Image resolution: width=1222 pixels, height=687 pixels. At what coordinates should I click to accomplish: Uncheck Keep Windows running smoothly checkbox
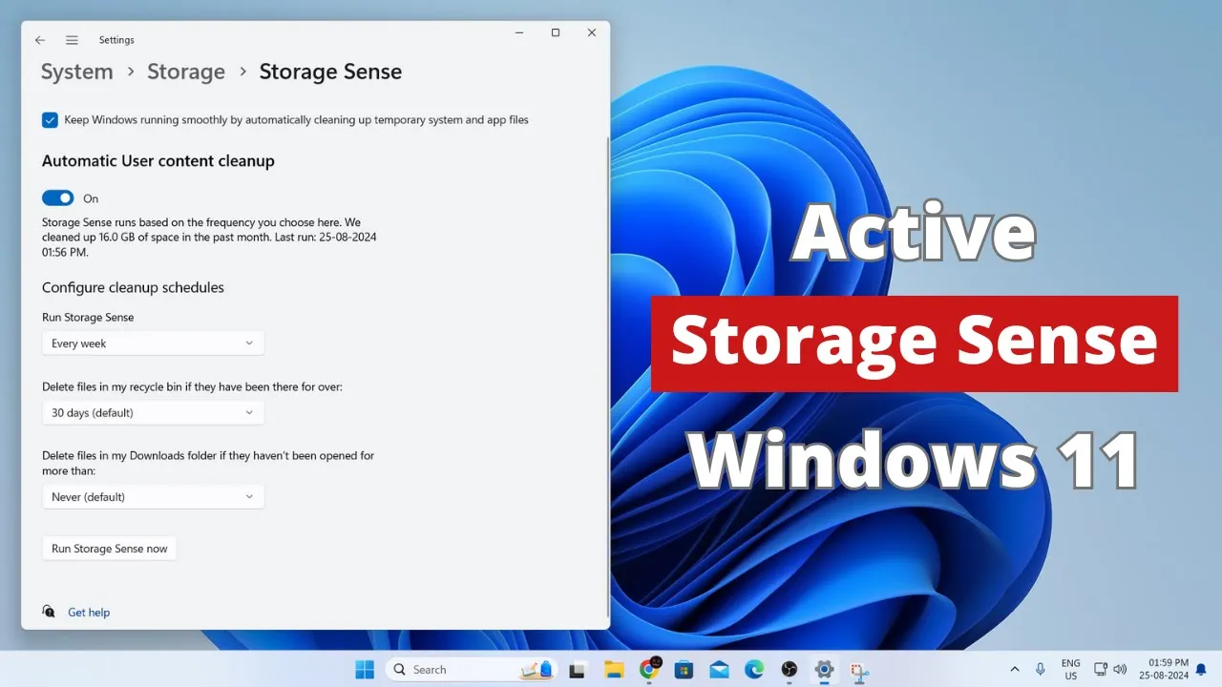point(50,120)
